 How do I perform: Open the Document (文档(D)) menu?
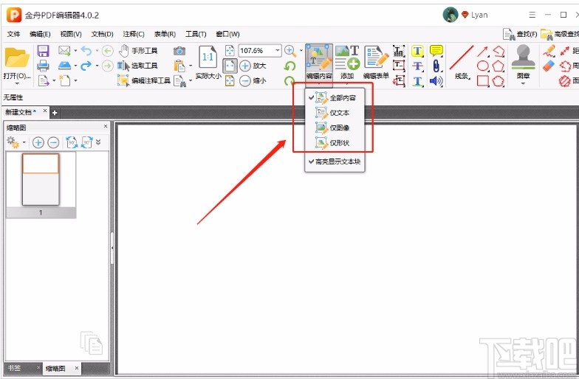tap(102, 34)
